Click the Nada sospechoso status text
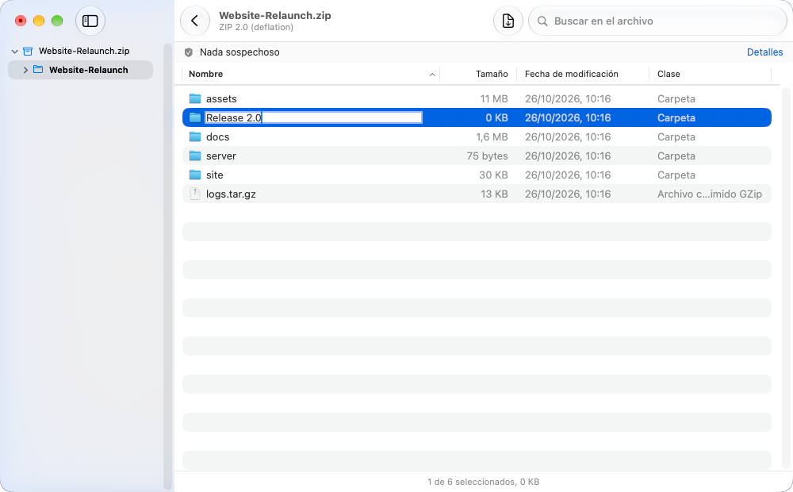This screenshot has height=492, width=793. point(239,52)
